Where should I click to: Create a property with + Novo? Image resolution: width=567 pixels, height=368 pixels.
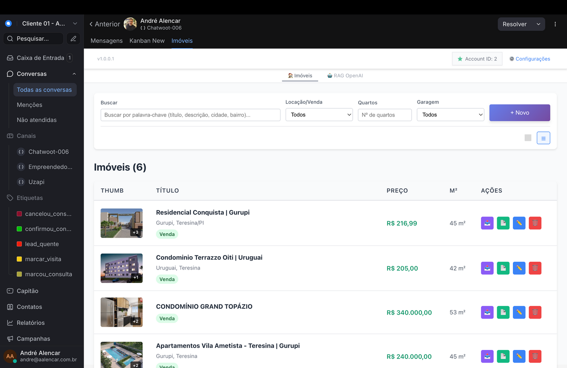520,113
